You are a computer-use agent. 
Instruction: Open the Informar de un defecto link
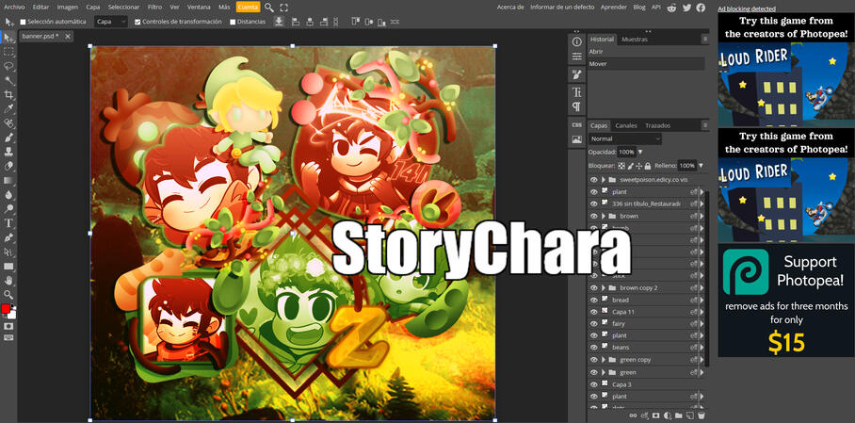coord(560,7)
